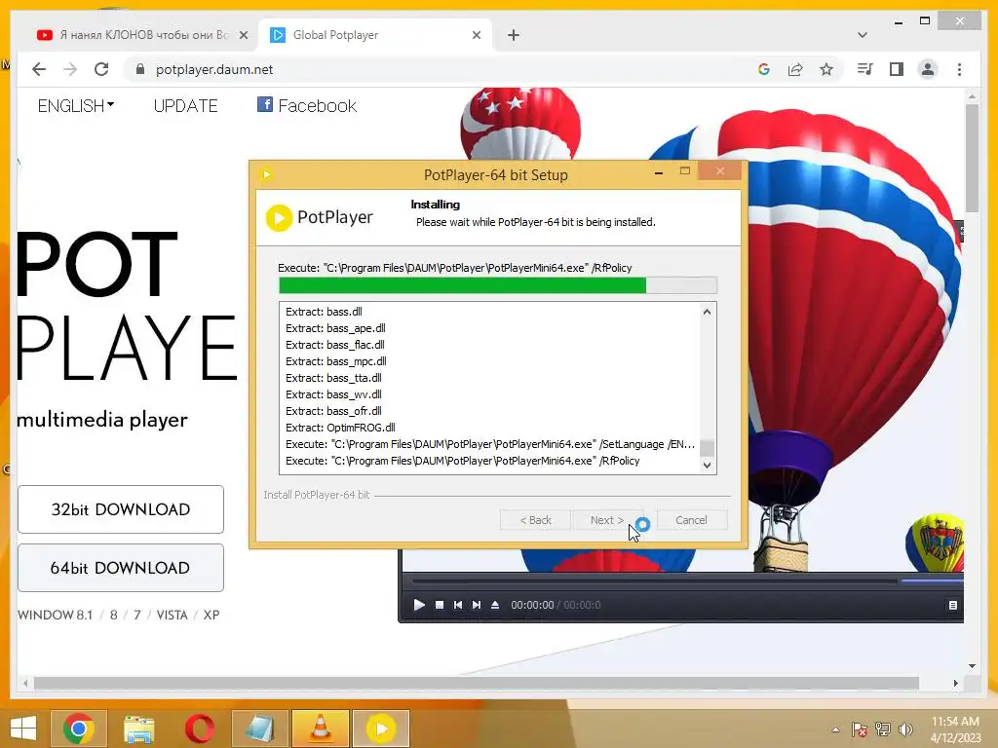Open the network tray icon
The height and width of the screenshot is (748, 998).
(883, 729)
